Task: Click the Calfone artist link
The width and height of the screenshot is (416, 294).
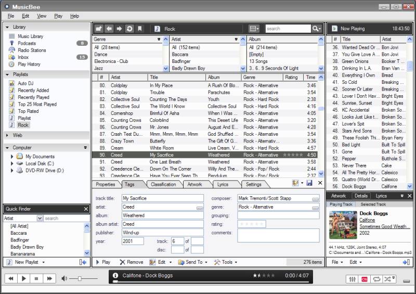Action: 367,220
